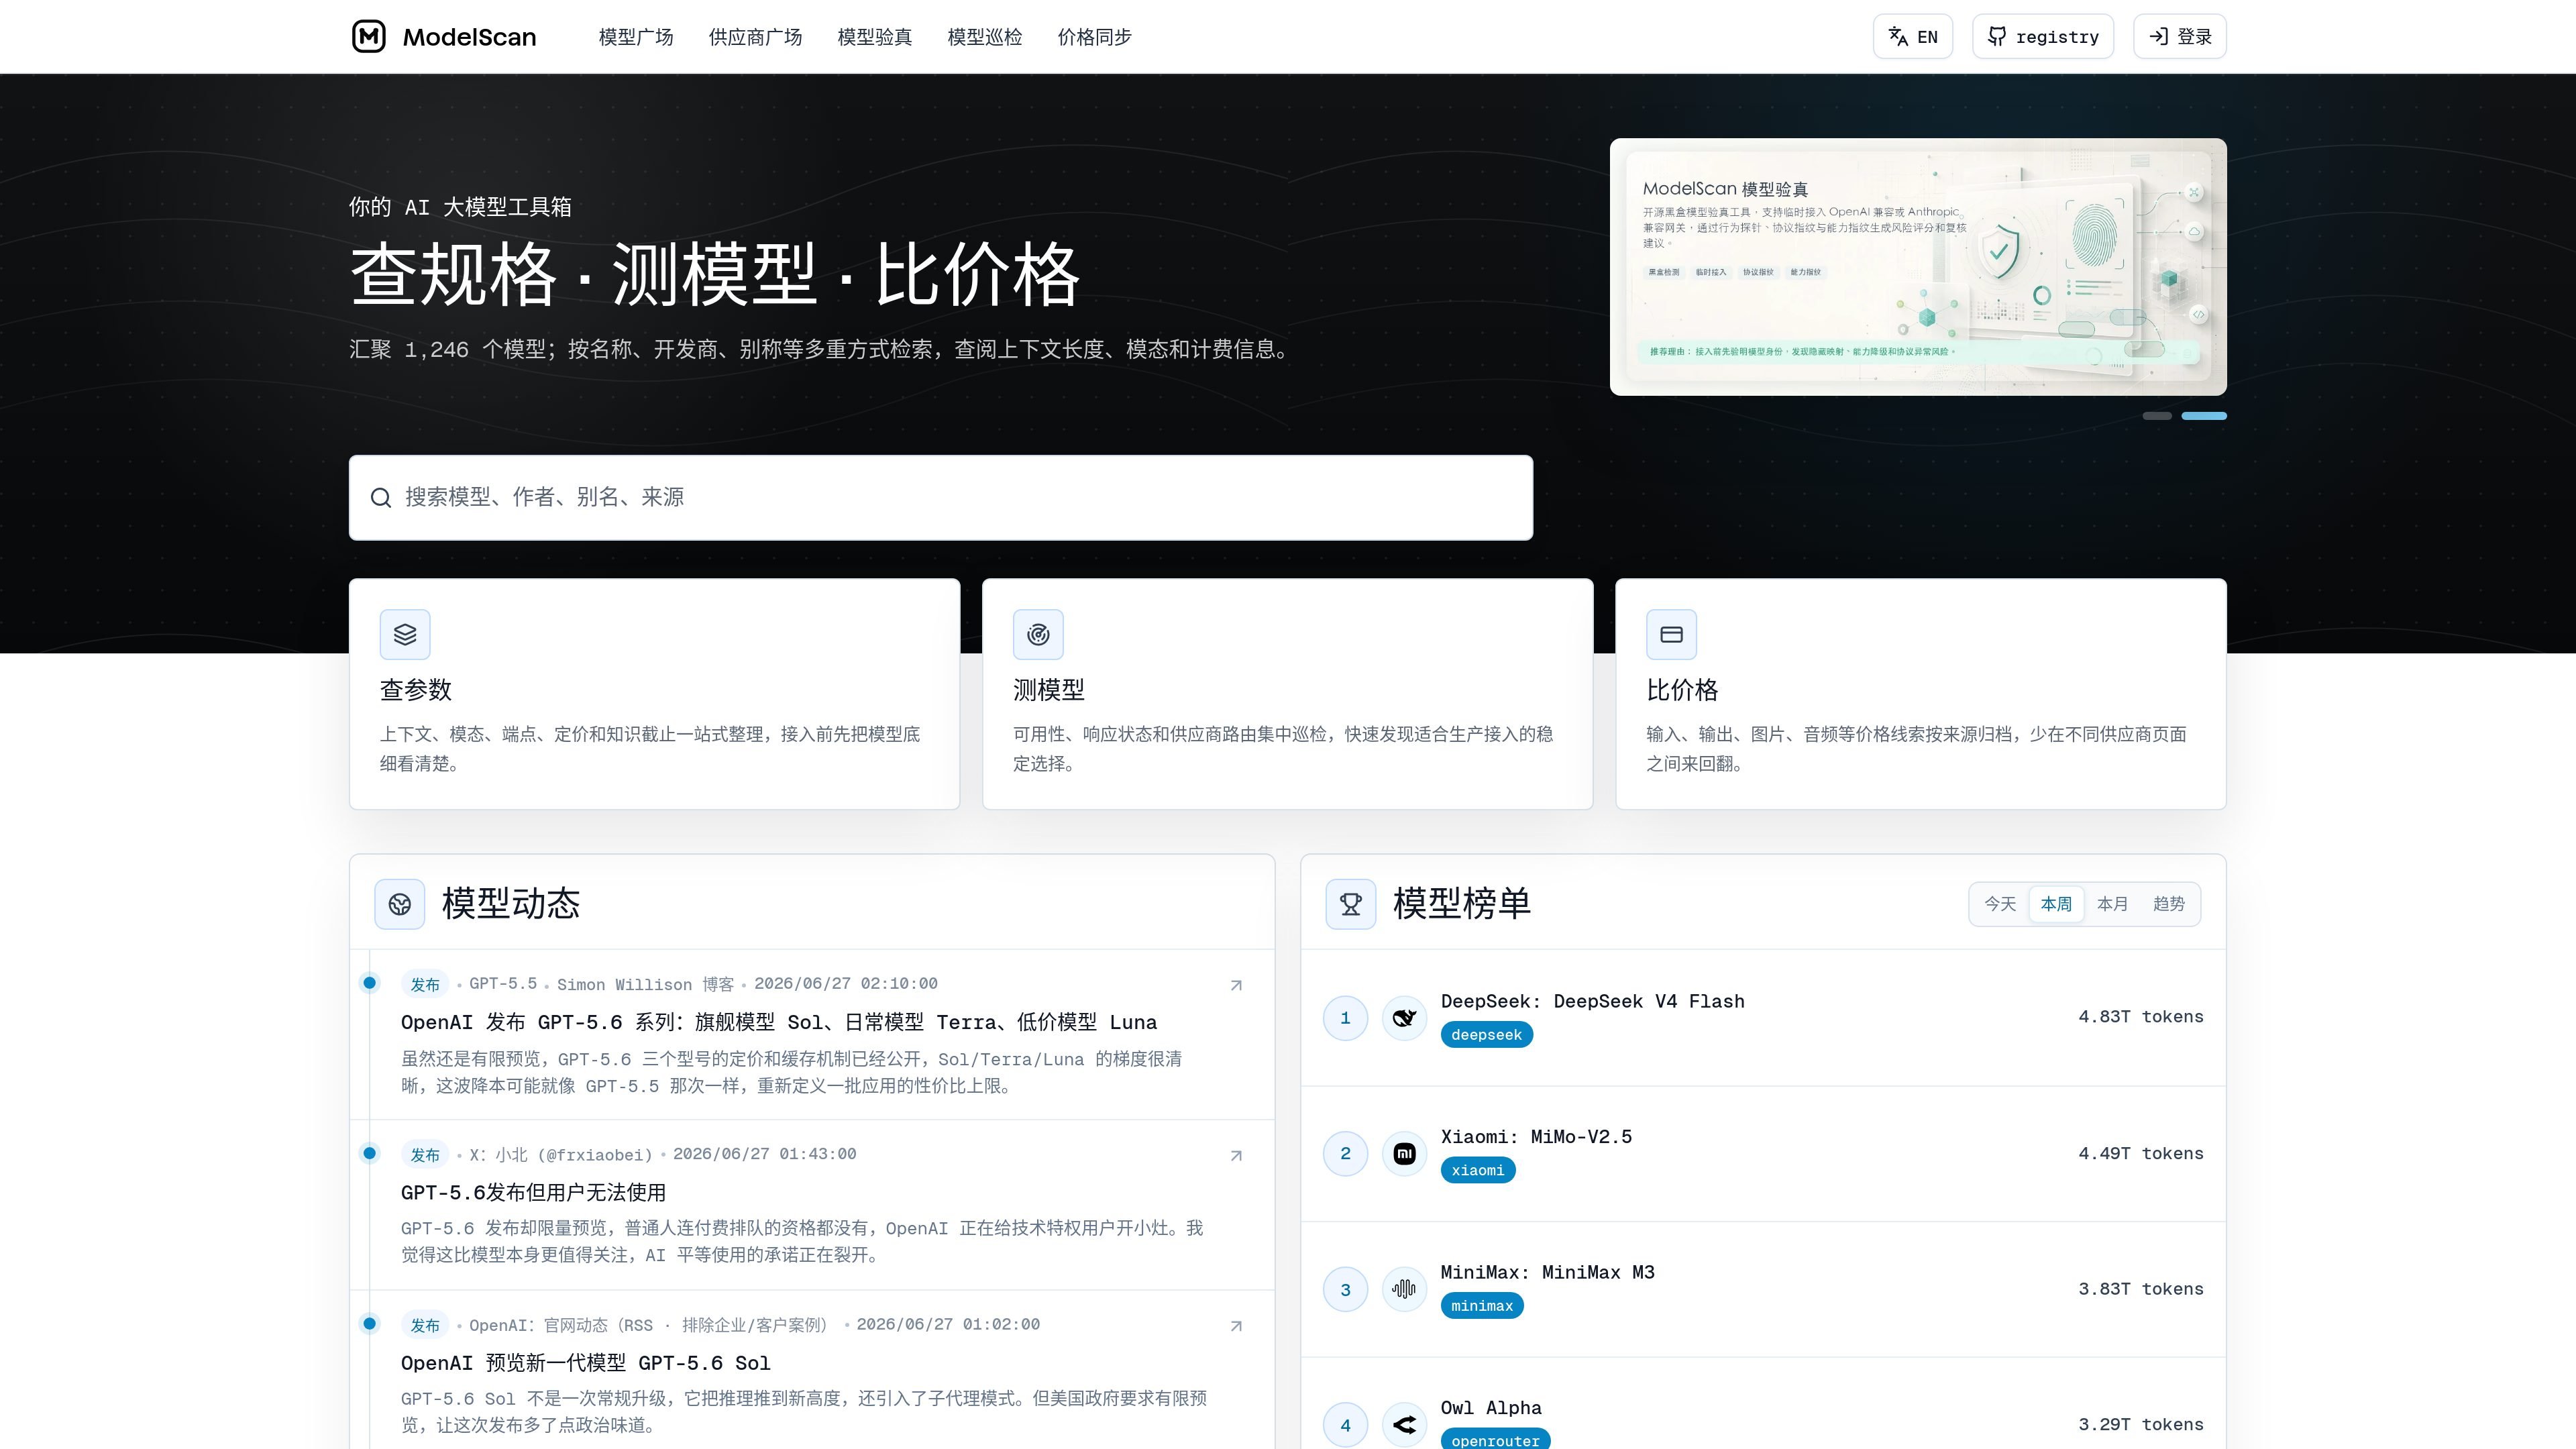The image size is (2576, 1449).
Task: Open 价格同步 in the navigation
Action: (x=1095, y=37)
